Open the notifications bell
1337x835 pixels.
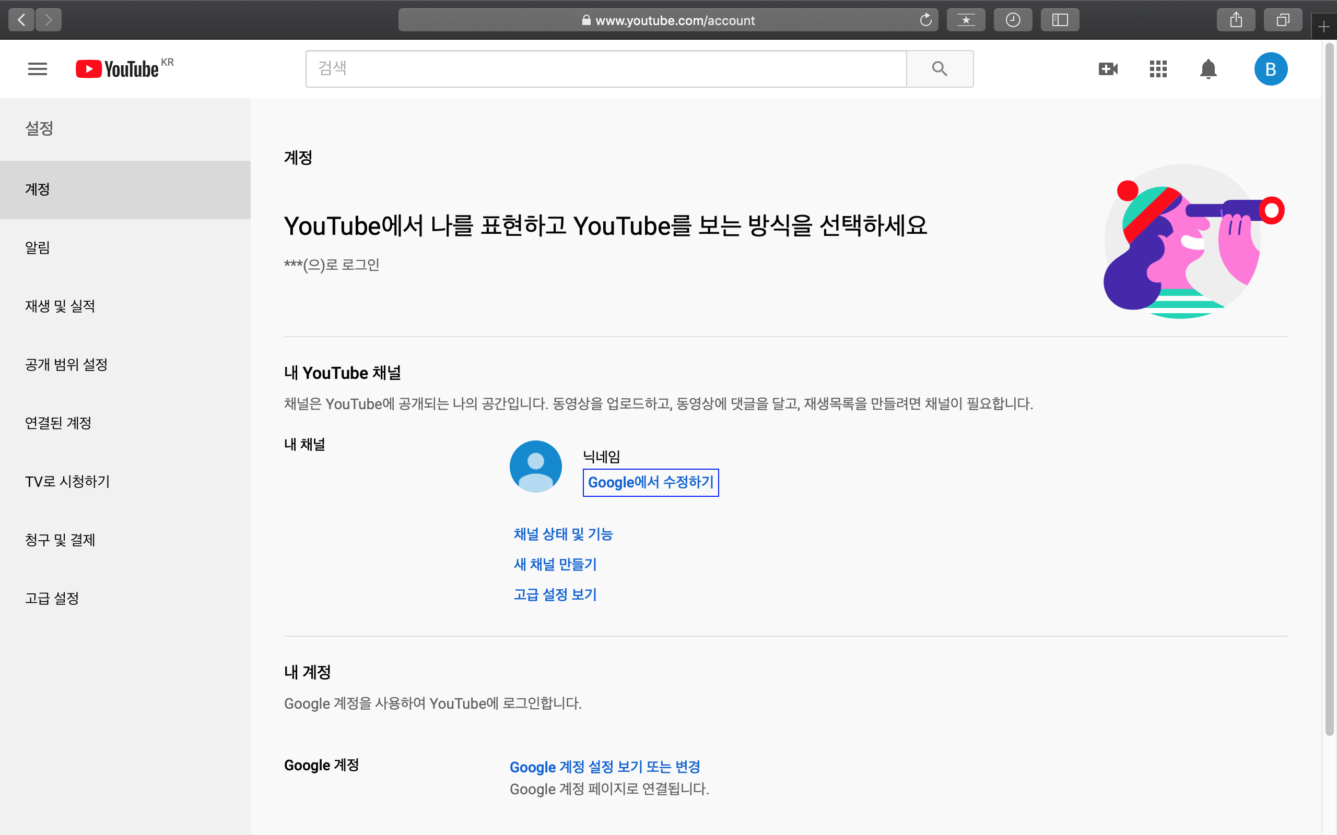[x=1209, y=69]
